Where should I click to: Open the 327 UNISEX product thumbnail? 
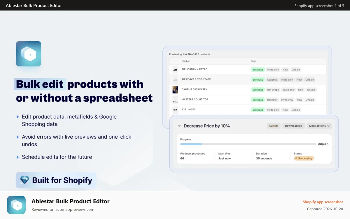[x=175, y=109]
